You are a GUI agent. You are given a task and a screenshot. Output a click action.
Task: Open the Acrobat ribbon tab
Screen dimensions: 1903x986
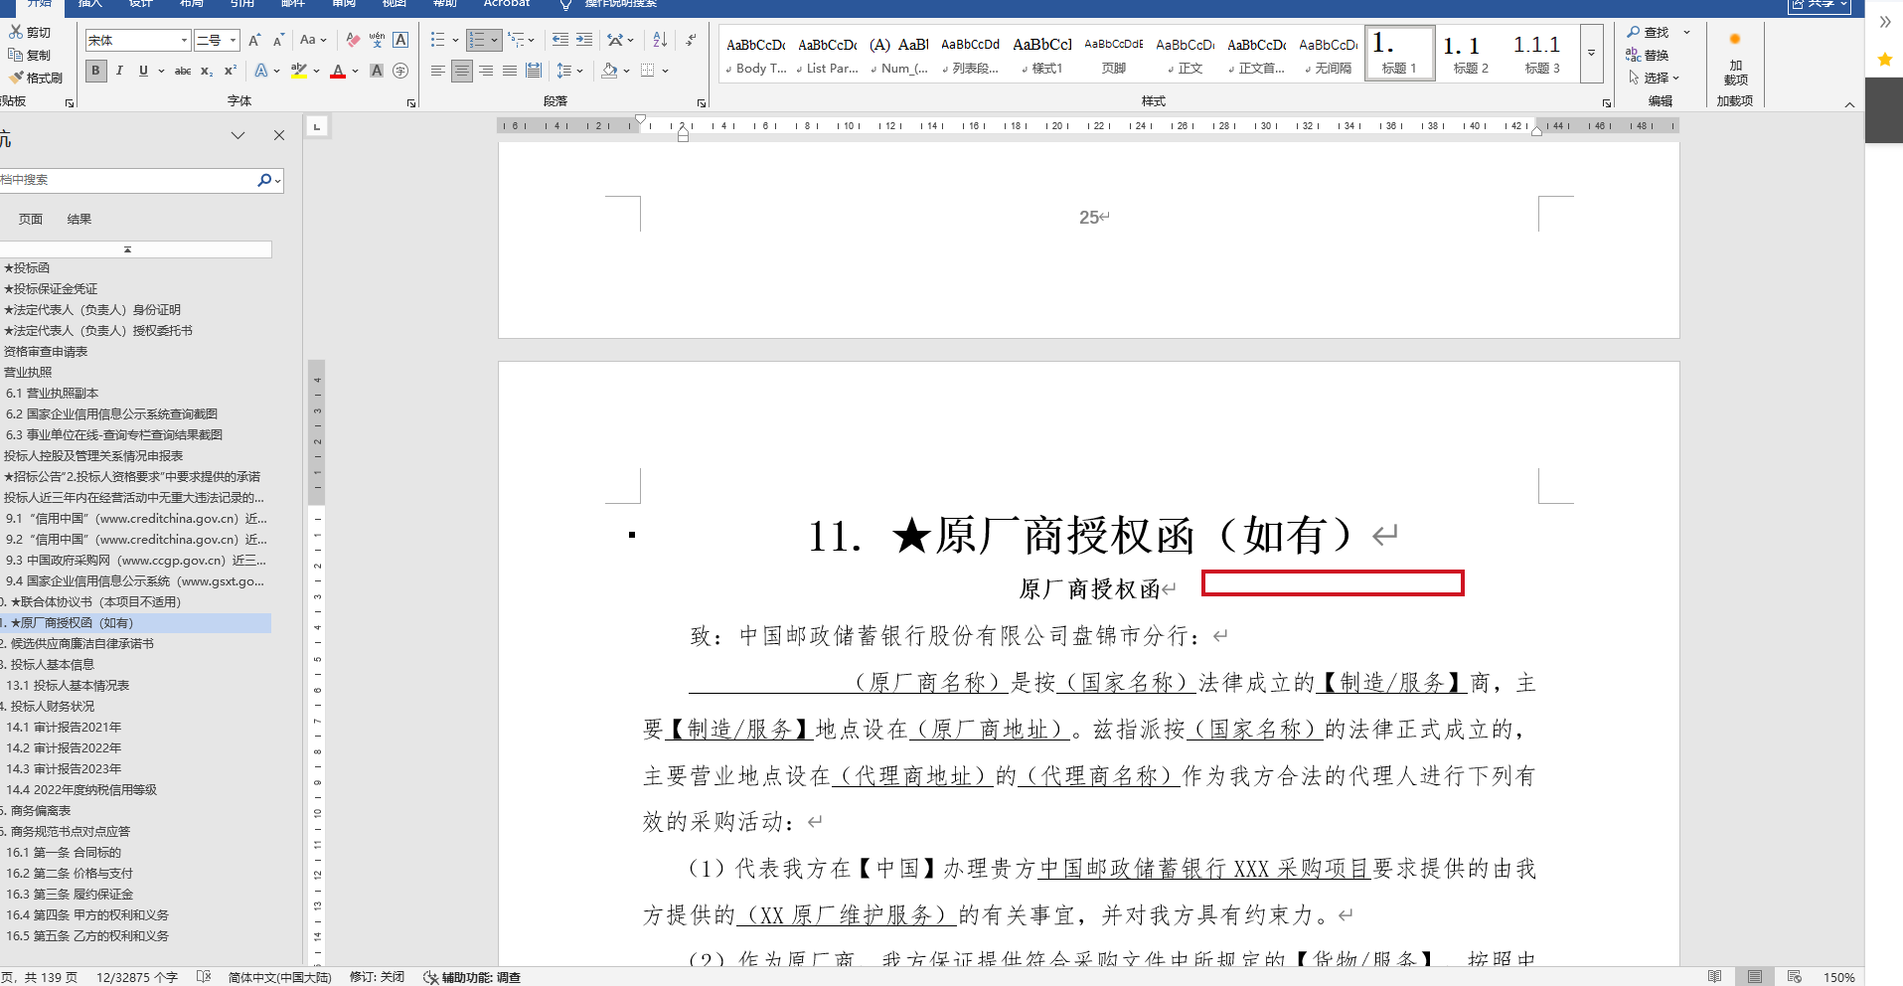click(507, 4)
